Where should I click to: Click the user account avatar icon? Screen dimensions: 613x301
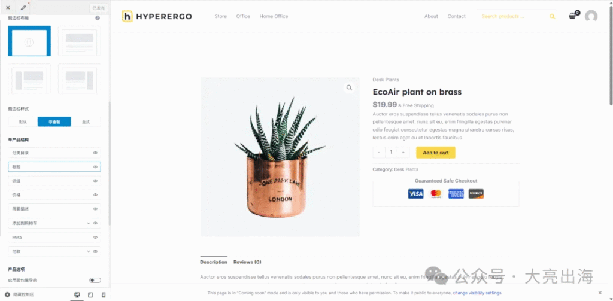click(591, 16)
